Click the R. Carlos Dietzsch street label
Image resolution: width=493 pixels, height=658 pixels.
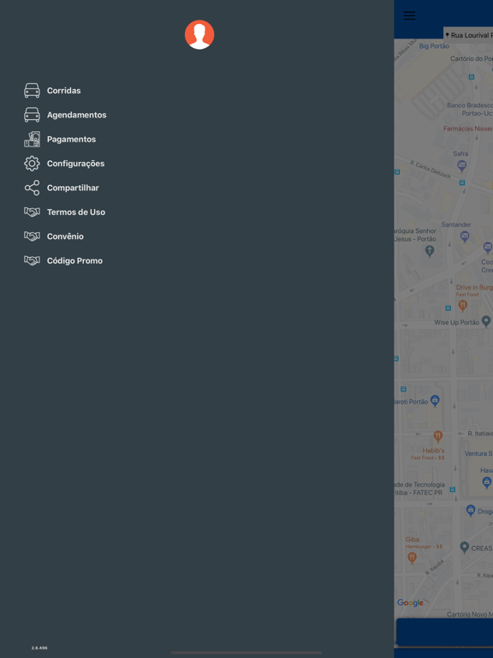coord(431,169)
